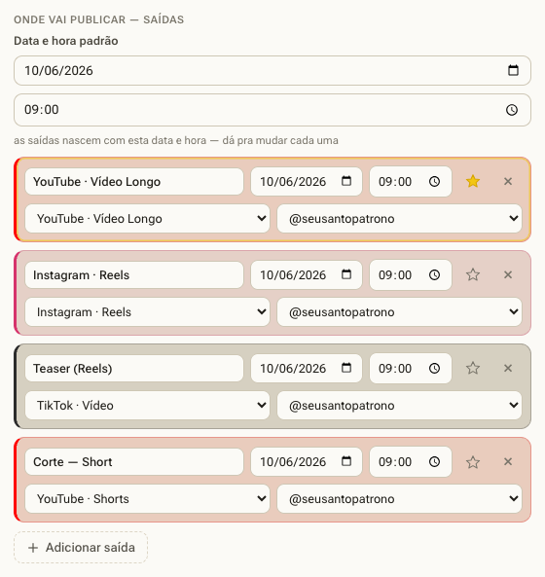Viewport: 545px width, 577px height.
Task: Open clock picker in default time field
Action: point(512,110)
